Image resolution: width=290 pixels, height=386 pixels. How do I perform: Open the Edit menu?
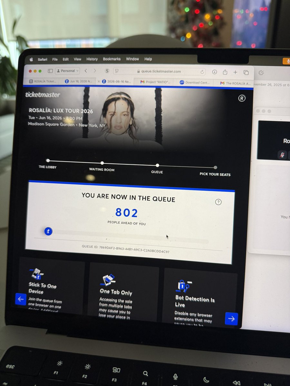(66, 60)
